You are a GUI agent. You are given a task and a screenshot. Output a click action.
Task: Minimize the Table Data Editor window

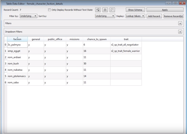click(x=168, y=3)
